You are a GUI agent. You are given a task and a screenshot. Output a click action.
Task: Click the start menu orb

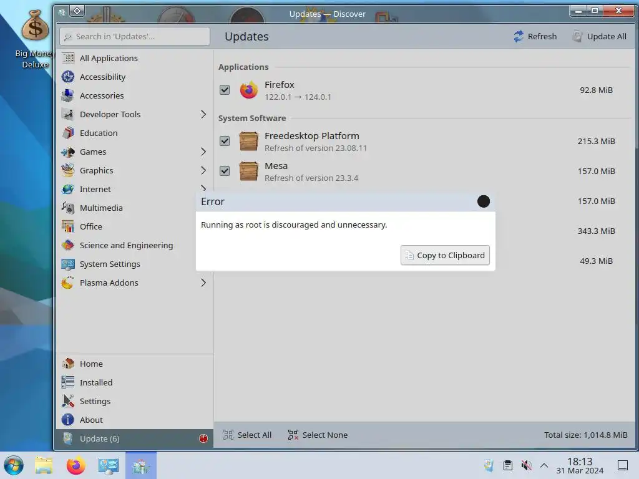tap(14, 465)
